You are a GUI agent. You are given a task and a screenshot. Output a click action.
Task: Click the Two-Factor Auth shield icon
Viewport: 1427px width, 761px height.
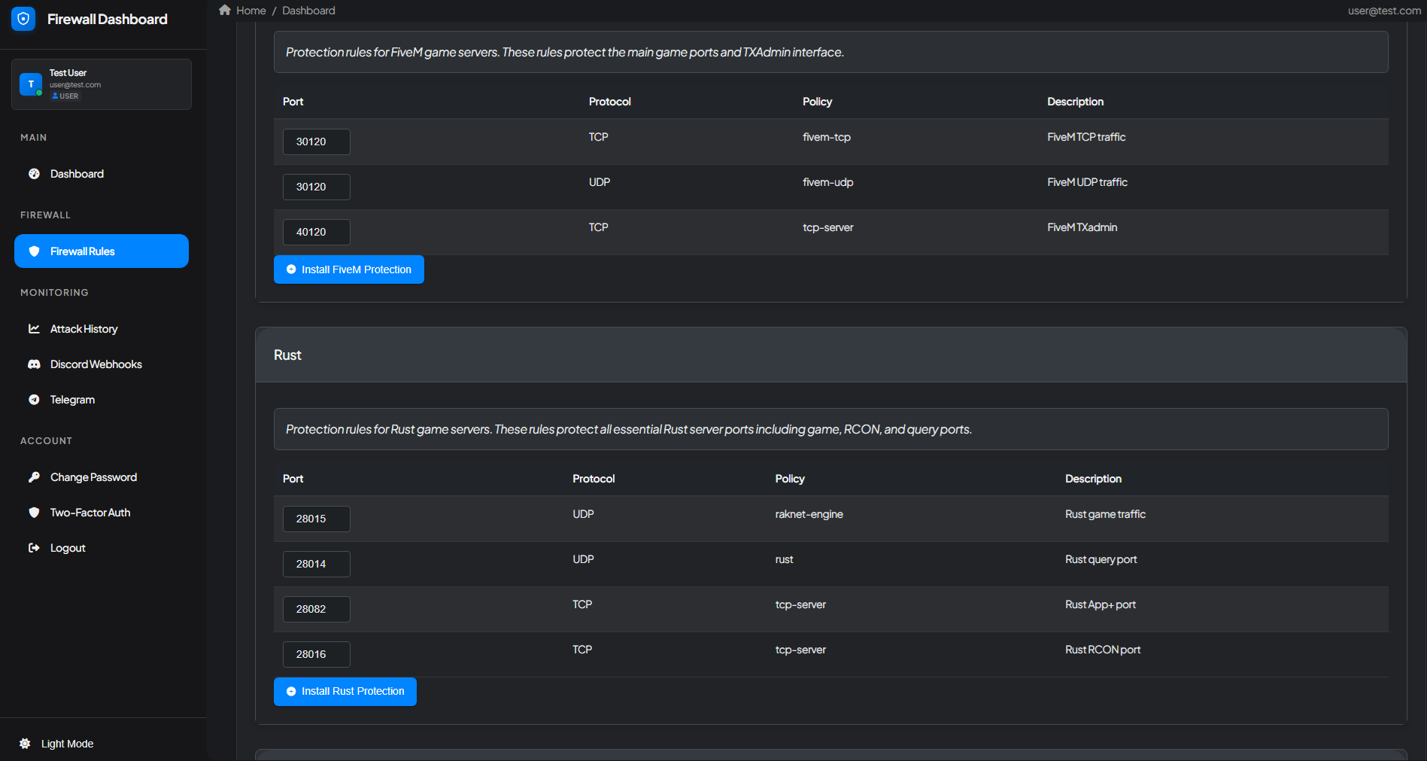pyautogui.click(x=34, y=513)
